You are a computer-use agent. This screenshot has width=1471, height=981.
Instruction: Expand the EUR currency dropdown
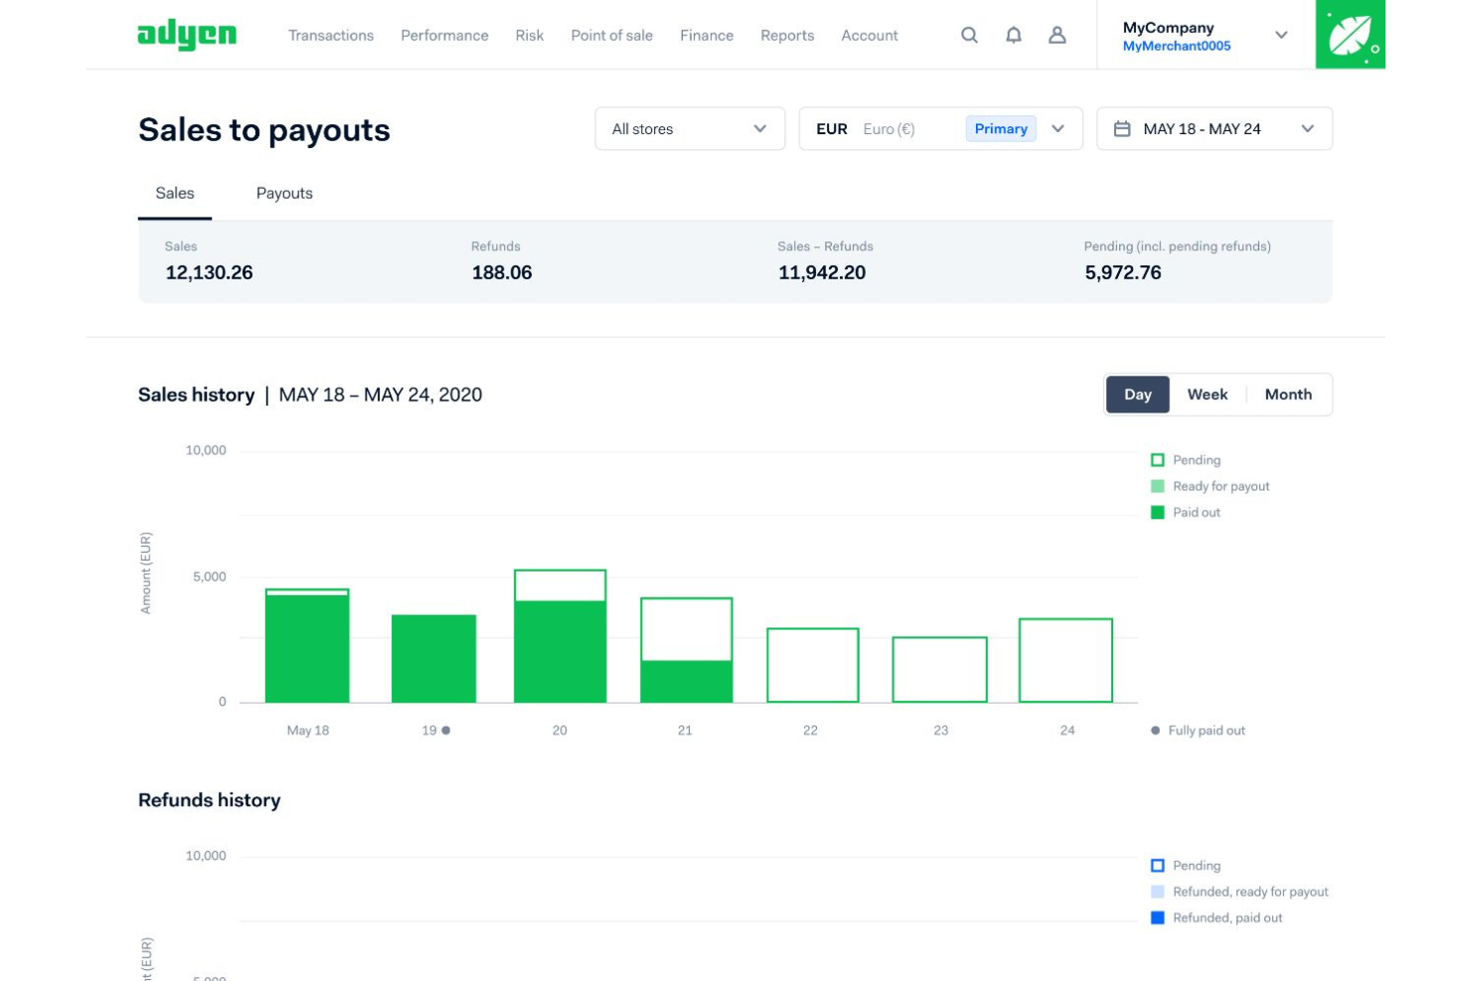[940, 129]
